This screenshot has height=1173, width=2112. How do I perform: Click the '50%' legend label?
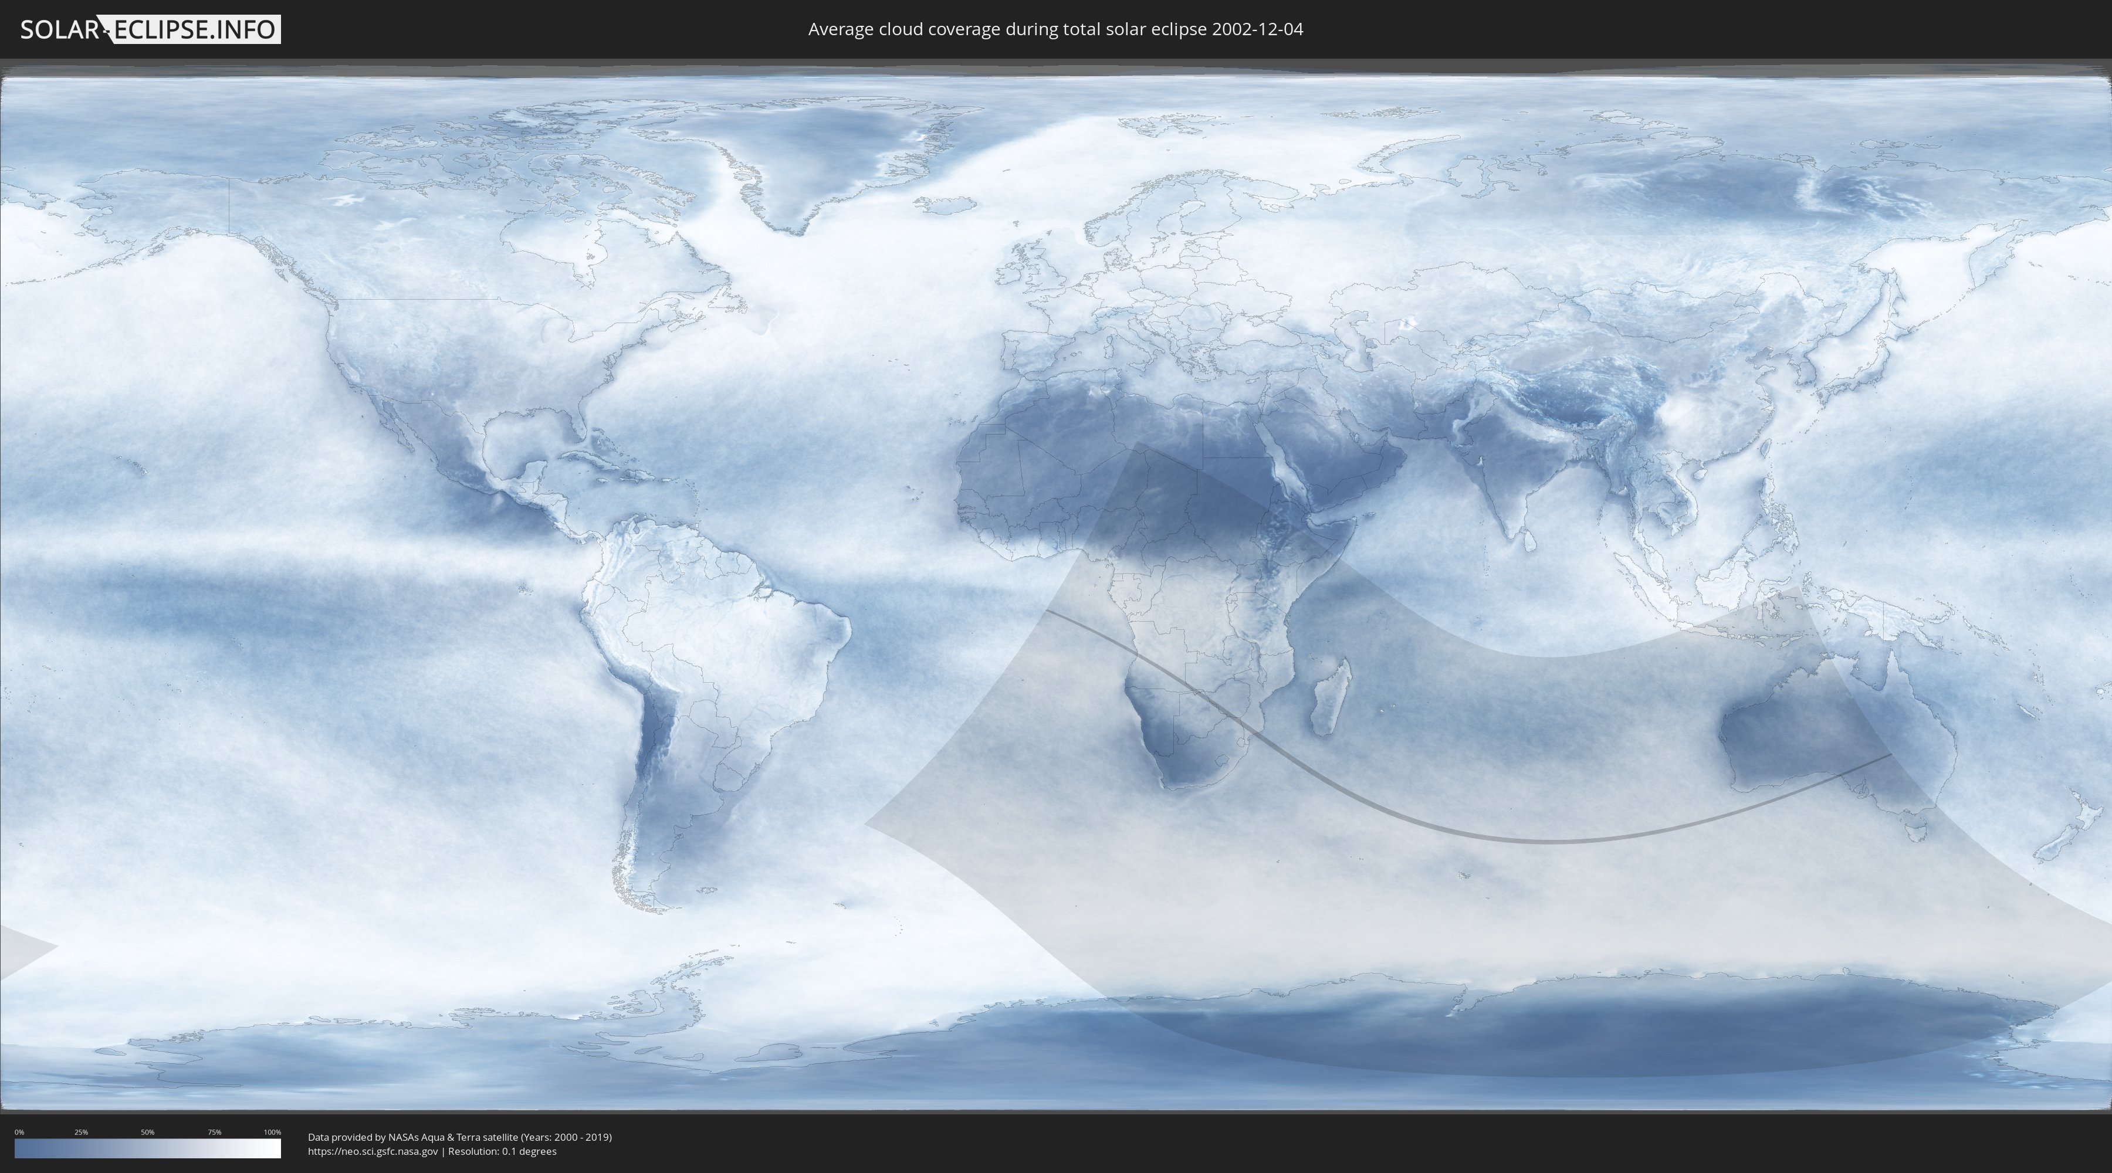[148, 1132]
